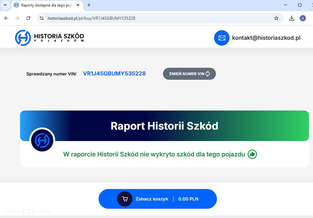Close the Raporty dostępne tab
The width and height of the screenshot is (313, 218).
(78, 5)
